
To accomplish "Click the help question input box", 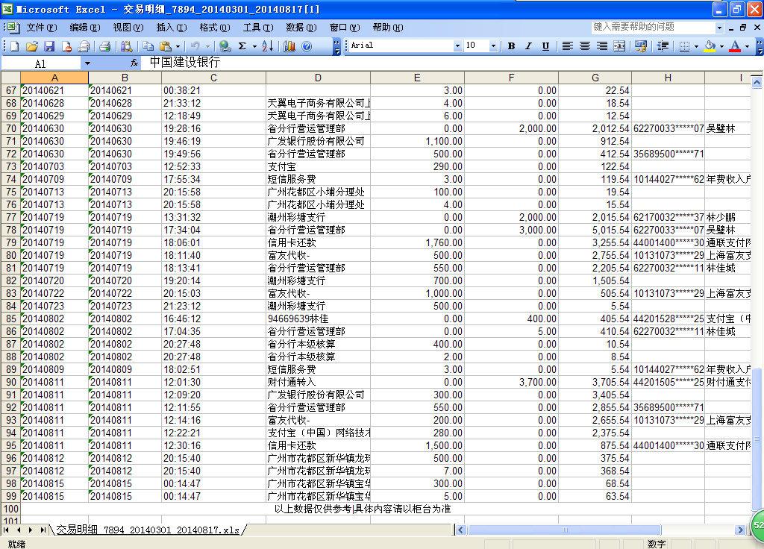I will 653,28.
